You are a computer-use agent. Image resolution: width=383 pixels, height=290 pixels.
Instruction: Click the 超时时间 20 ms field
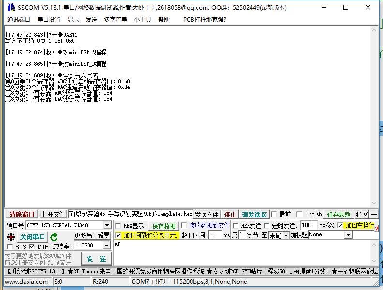[215, 234]
